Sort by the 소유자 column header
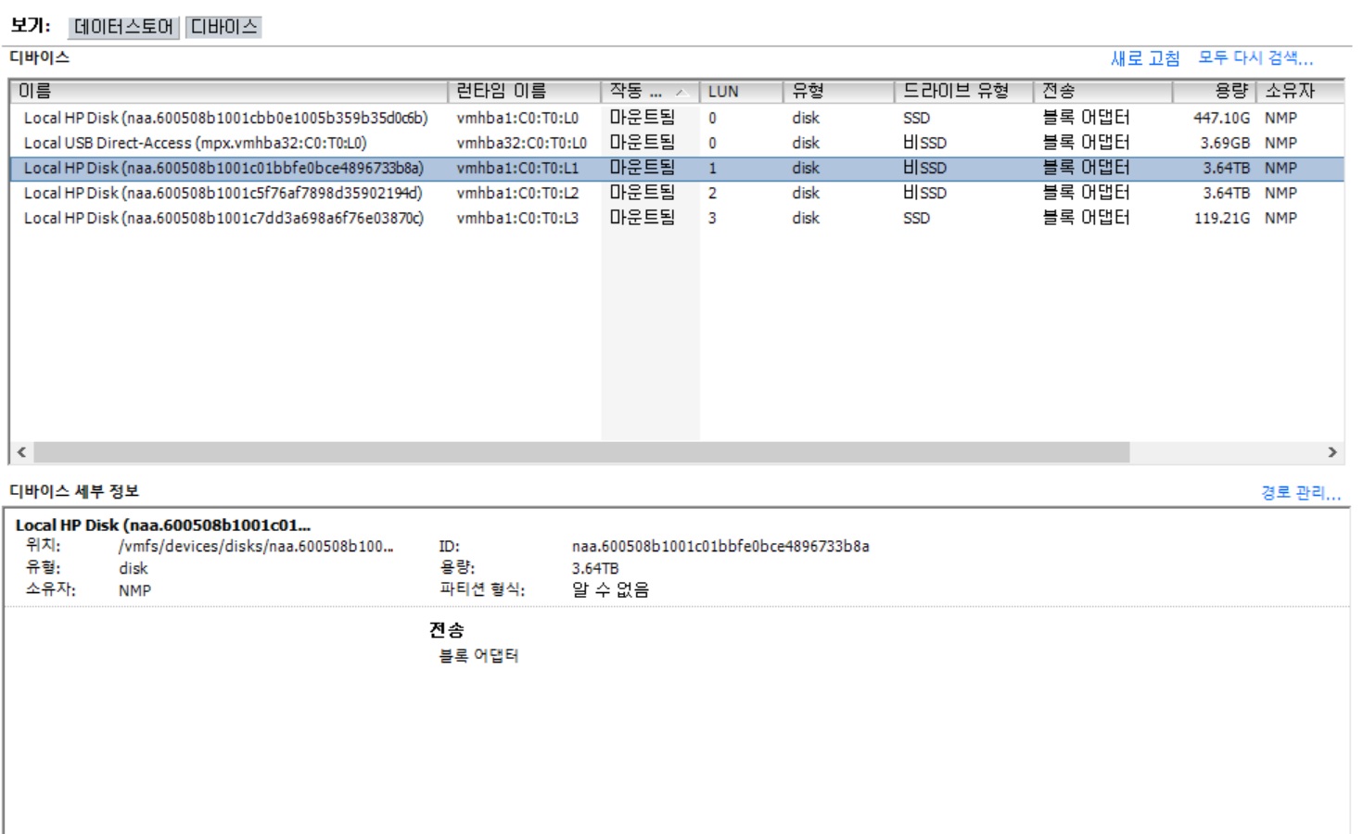Viewport: 1363px width, 834px height. 1300,91
